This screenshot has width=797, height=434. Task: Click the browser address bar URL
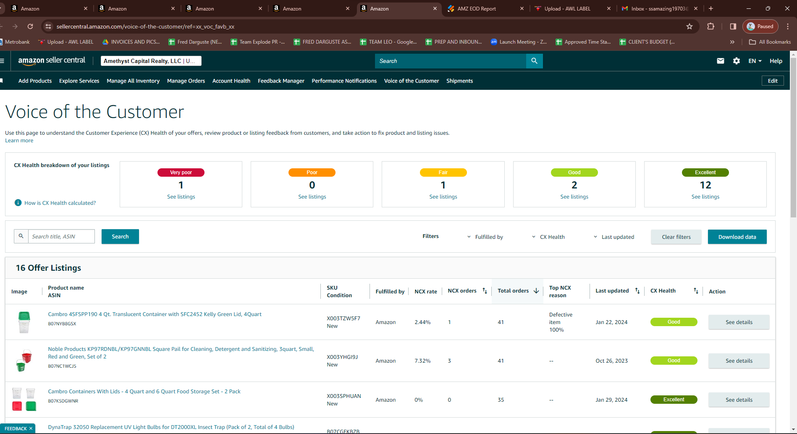pyautogui.click(x=145, y=26)
